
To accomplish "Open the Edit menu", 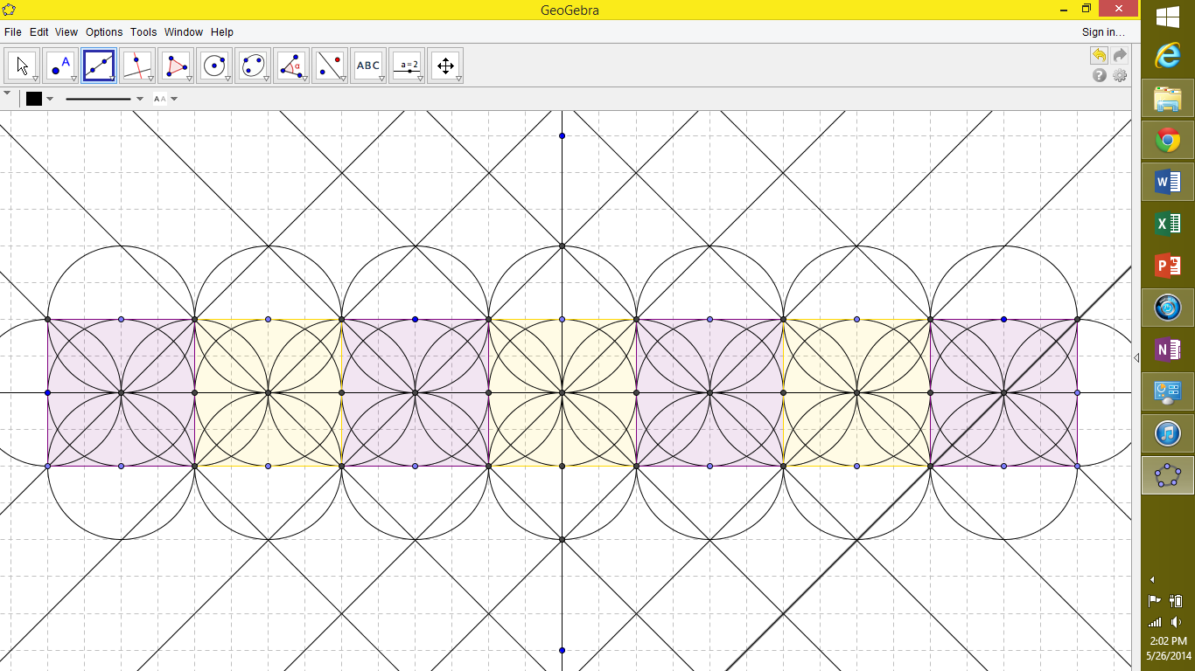I will point(39,32).
